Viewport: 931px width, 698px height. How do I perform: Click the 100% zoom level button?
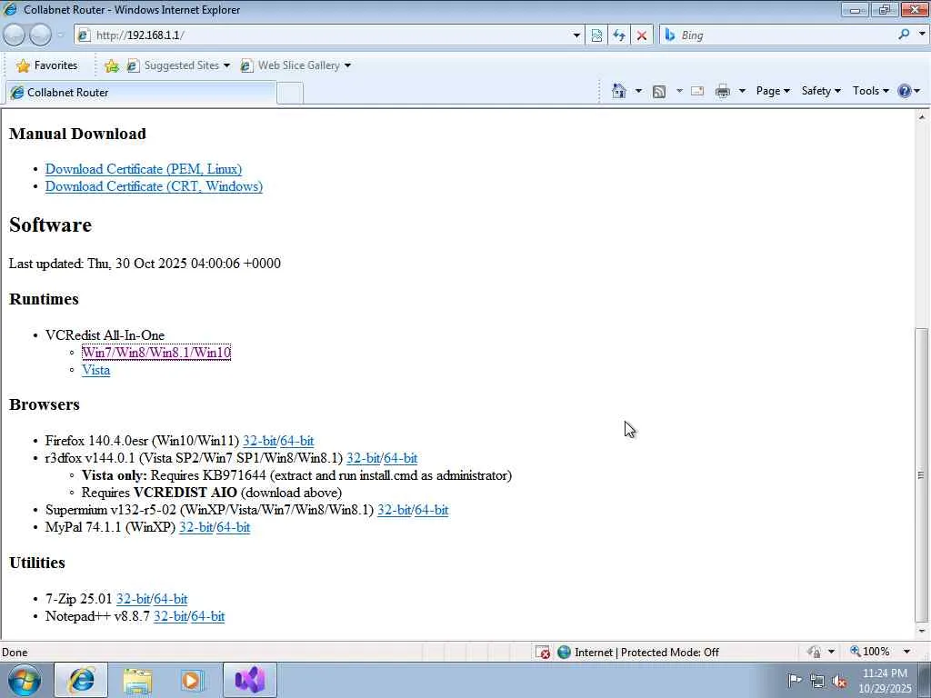click(870, 652)
